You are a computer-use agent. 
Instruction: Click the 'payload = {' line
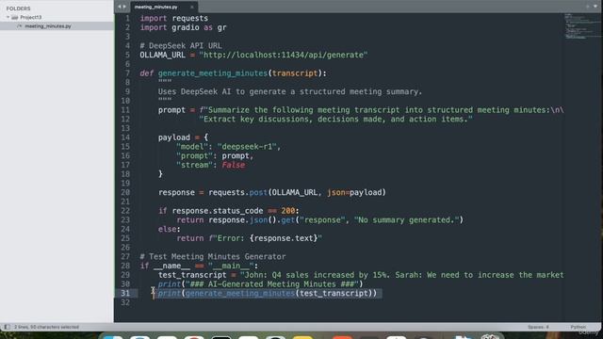[183, 137]
